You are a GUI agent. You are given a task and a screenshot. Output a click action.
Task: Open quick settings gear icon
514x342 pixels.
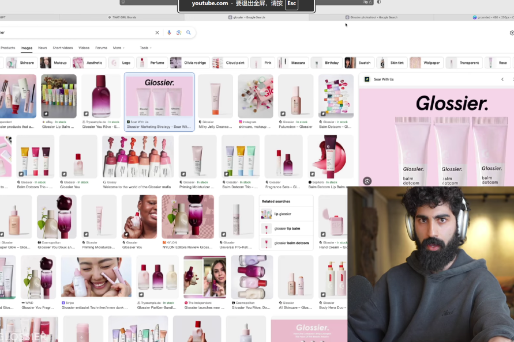512,33
